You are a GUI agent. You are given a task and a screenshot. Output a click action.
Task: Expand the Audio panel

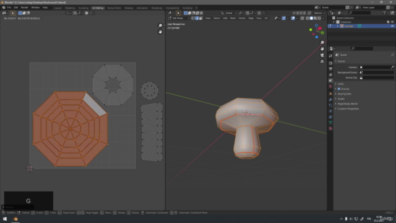(x=341, y=99)
